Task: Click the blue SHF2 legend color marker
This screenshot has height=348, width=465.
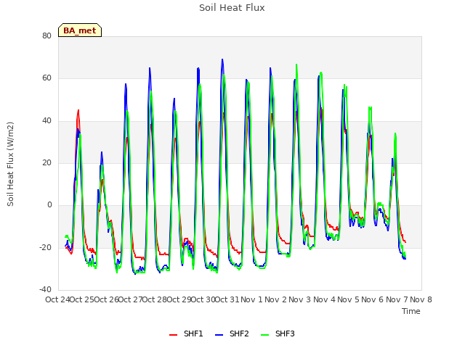Action: click(219, 335)
